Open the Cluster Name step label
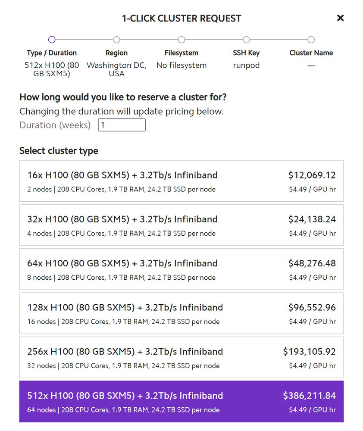 click(x=311, y=53)
